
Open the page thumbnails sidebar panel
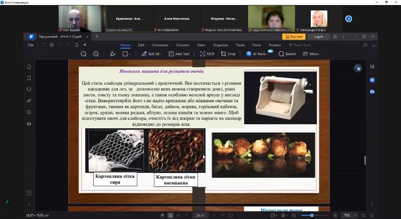click(x=29, y=67)
